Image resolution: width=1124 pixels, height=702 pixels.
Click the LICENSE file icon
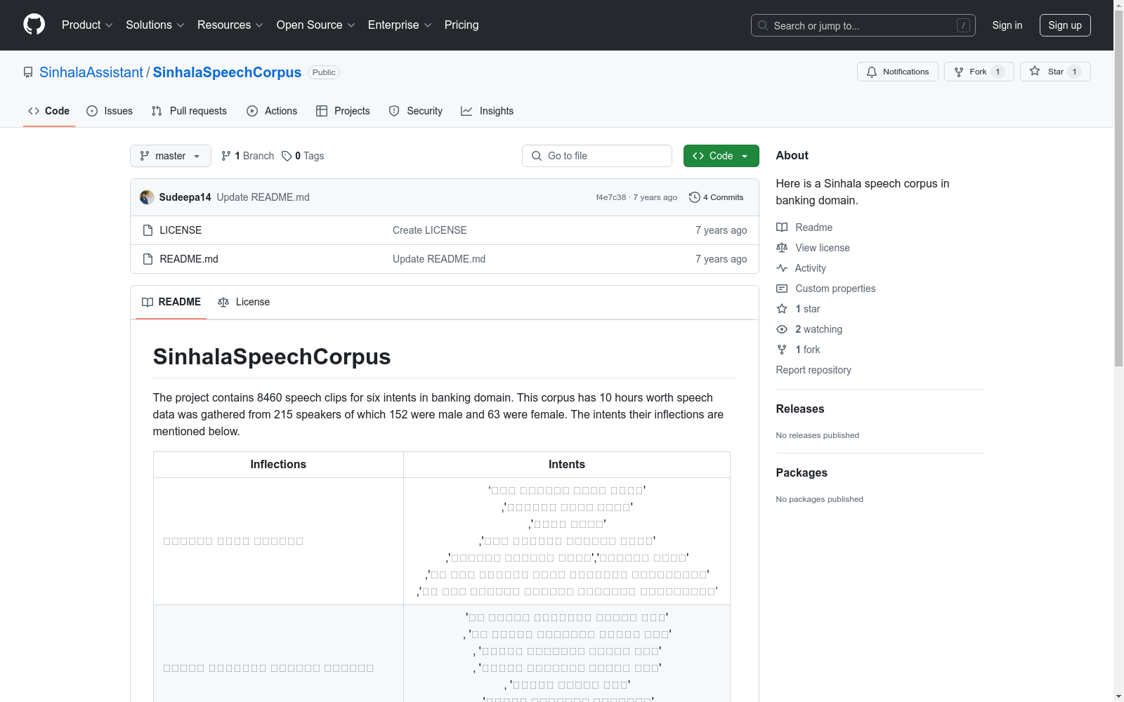[x=148, y=230]
